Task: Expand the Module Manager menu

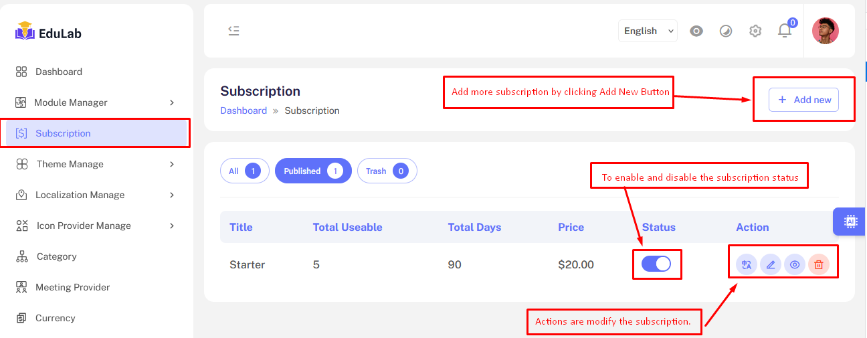Action: 95,102
